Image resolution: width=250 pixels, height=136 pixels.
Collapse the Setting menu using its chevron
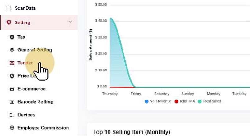tap(70, 22)
